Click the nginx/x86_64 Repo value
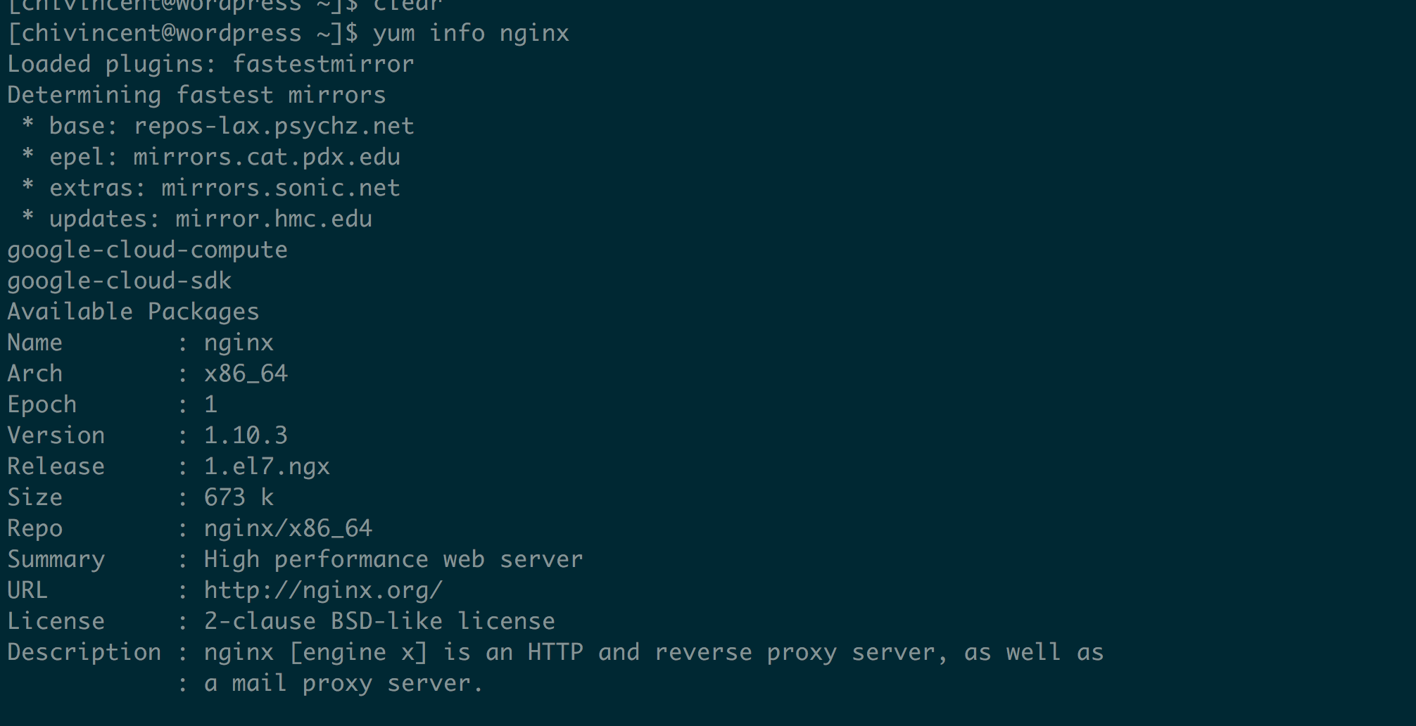 click(288, 529)
